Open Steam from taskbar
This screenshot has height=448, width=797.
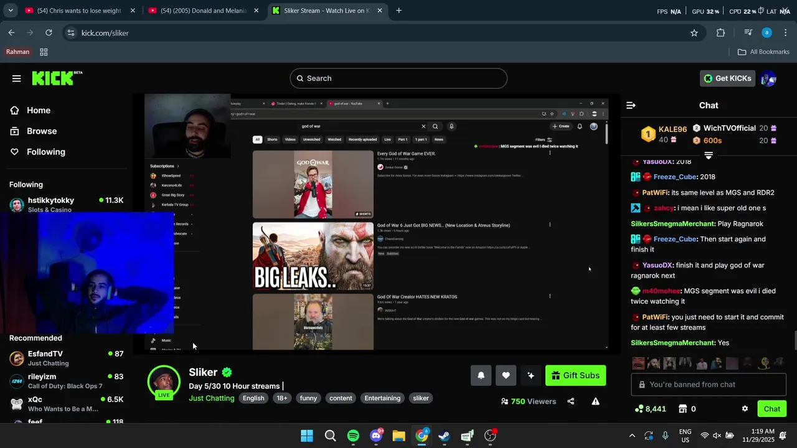[444, 436]
